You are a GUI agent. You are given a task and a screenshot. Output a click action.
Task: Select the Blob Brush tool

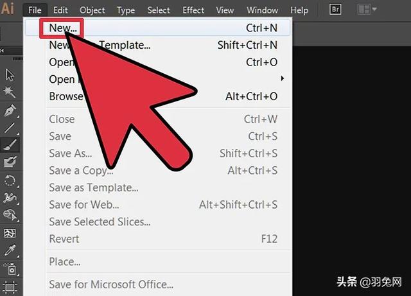pyautogui.click(x=10, y=162)
